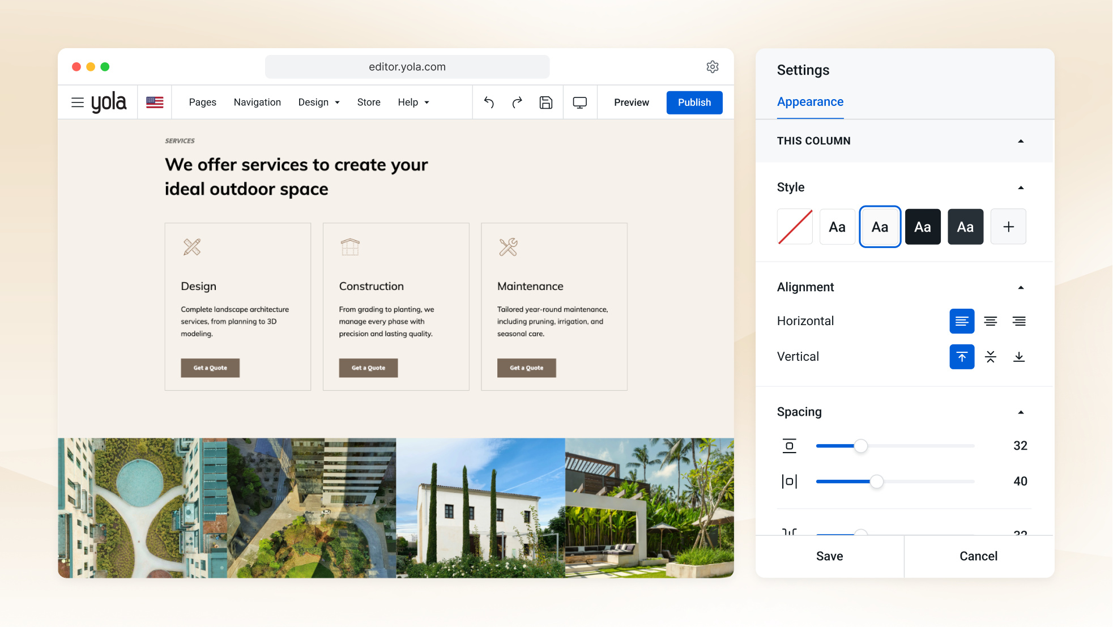This screenshot has width=1113, height=627.
Task: Choose the black Aa style
Action: point(923,227)
